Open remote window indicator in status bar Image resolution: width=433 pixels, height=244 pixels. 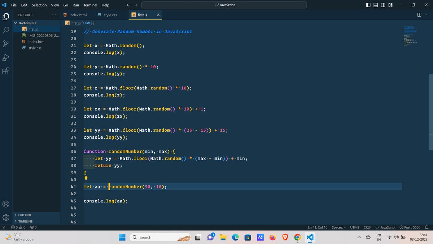[x=4, y=227]
